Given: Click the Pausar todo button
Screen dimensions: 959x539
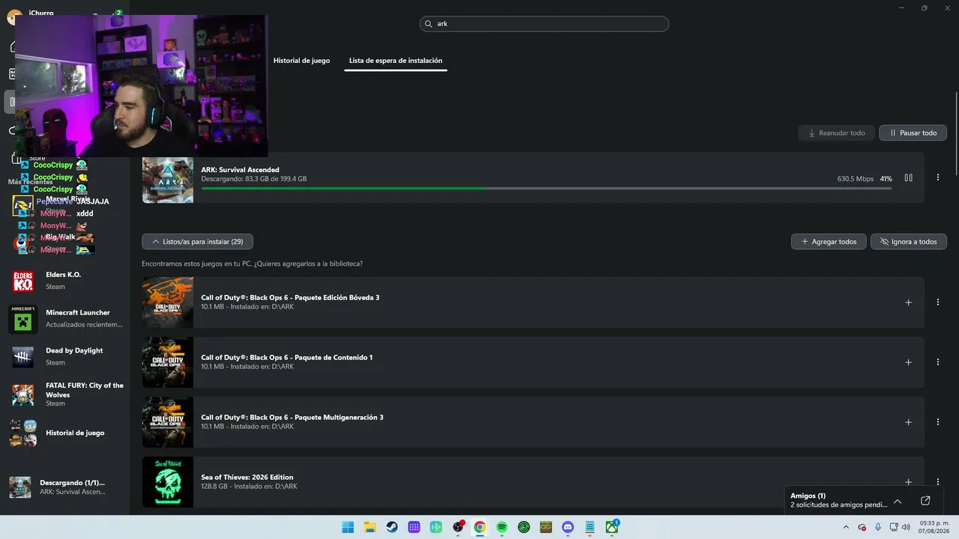Looking at the screenshot, I should tap(913, 133).
